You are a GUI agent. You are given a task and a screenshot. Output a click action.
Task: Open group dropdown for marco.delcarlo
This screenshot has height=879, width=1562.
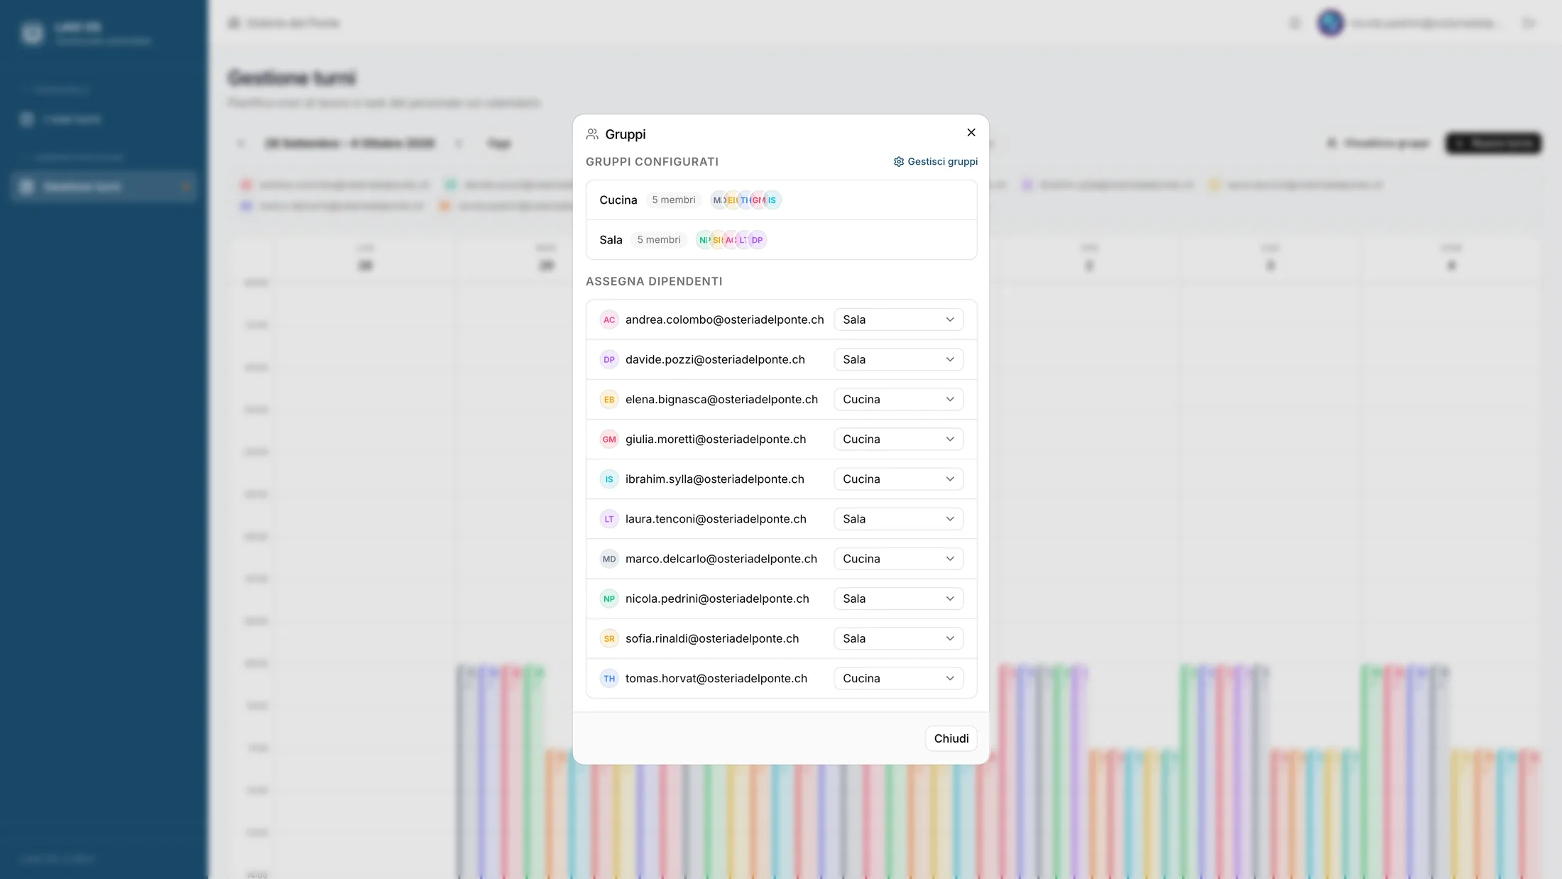pyautogui.click(x=898, y=559)
